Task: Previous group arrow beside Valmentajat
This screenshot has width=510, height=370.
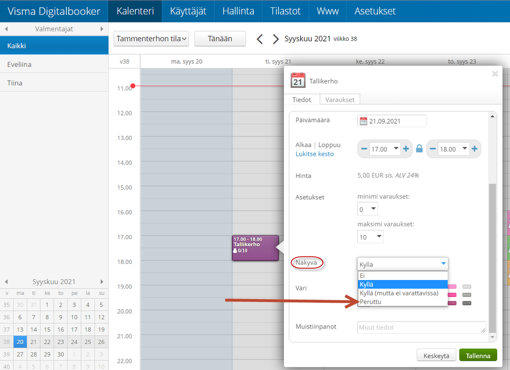Action: [x=6, y=29]
